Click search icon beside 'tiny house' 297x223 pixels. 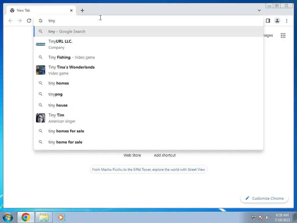click(41, 105)
